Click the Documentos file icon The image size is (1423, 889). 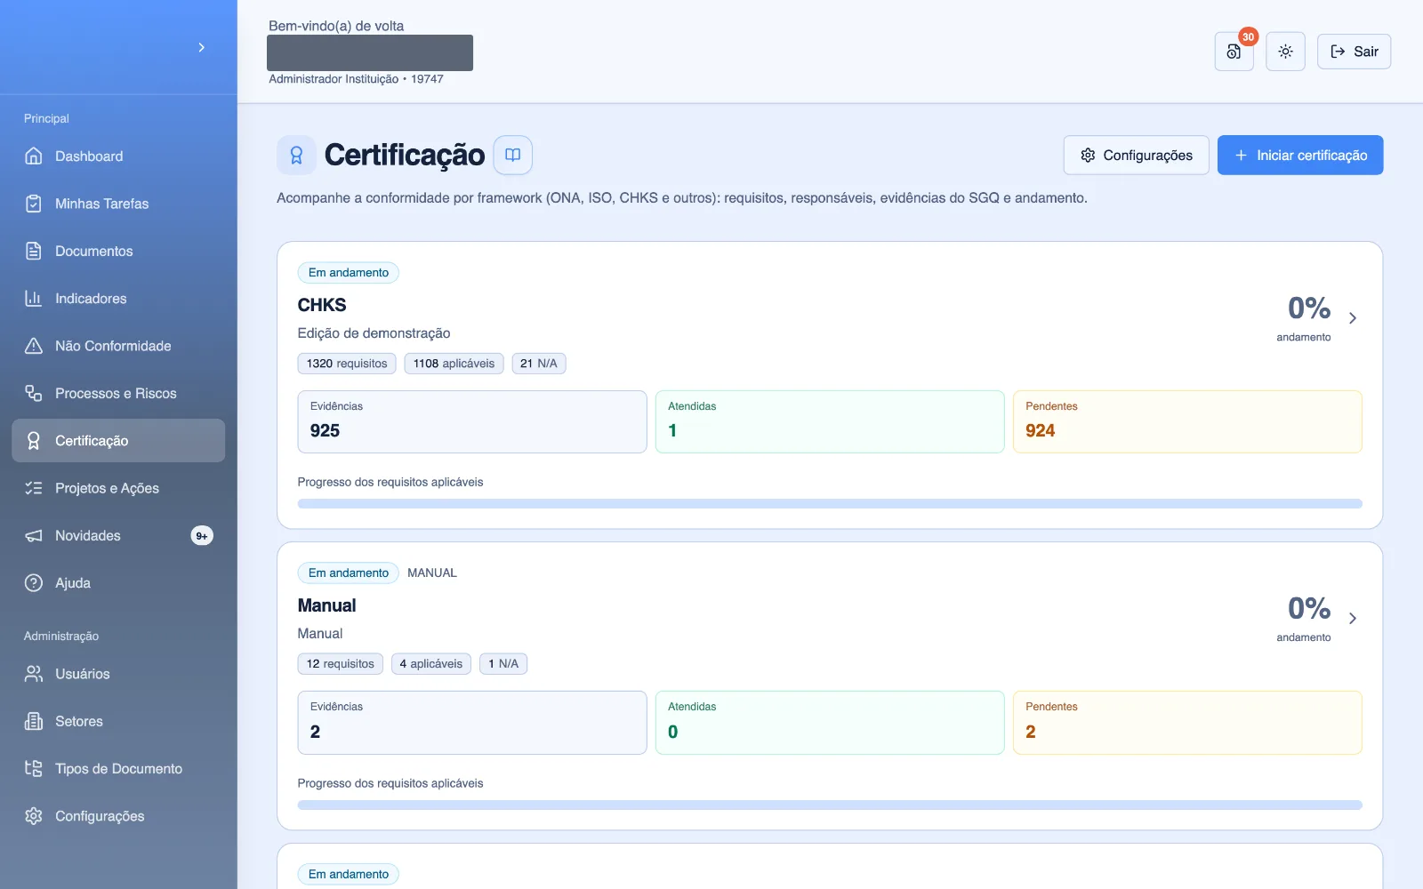(x=34, y=251)
